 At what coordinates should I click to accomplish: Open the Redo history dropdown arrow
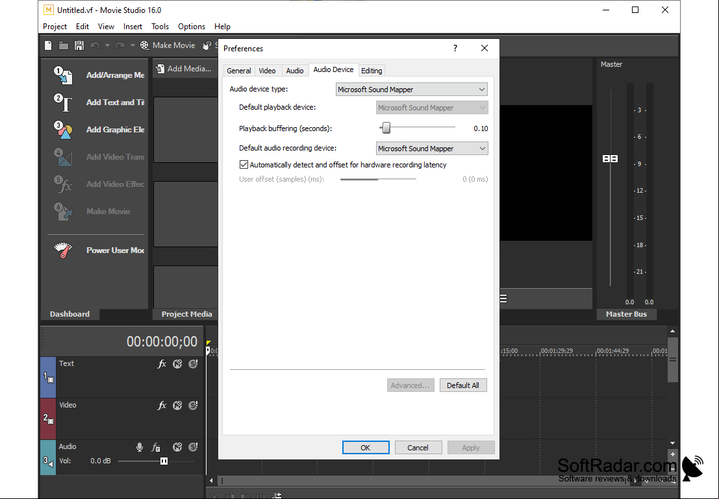[132, 45]
